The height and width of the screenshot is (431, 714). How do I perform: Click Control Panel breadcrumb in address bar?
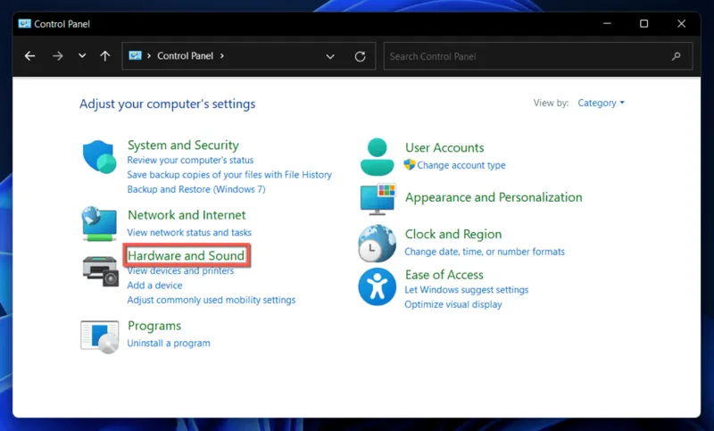tap(186, 56)
